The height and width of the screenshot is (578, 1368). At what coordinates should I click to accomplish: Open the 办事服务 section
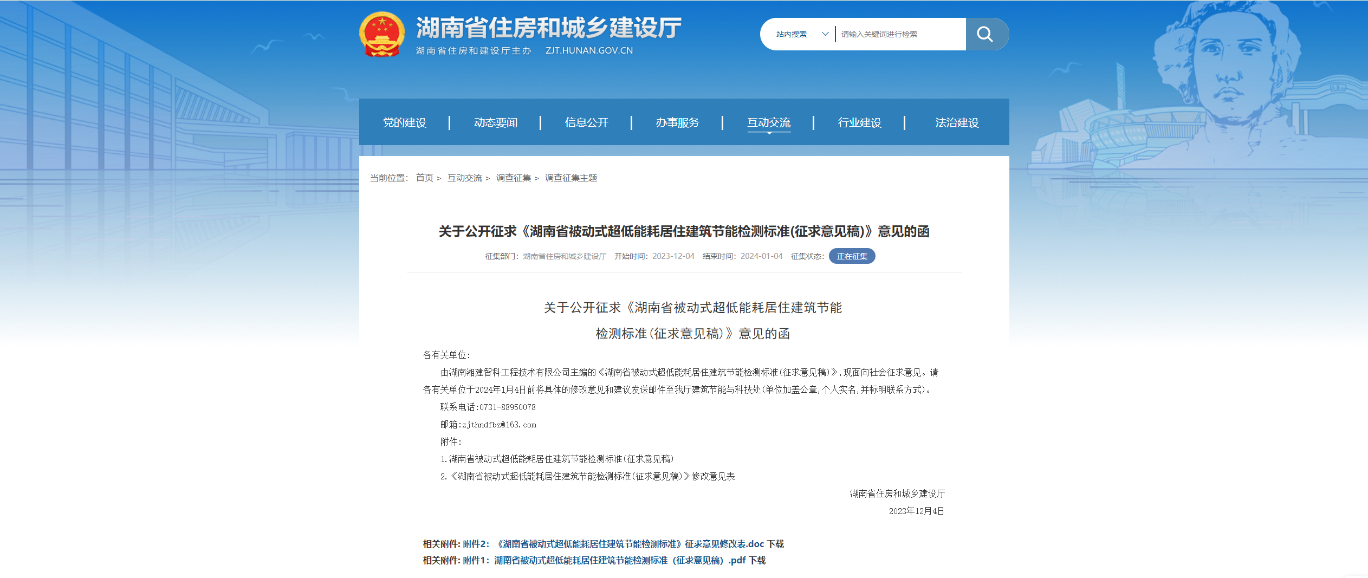[677, 122]
